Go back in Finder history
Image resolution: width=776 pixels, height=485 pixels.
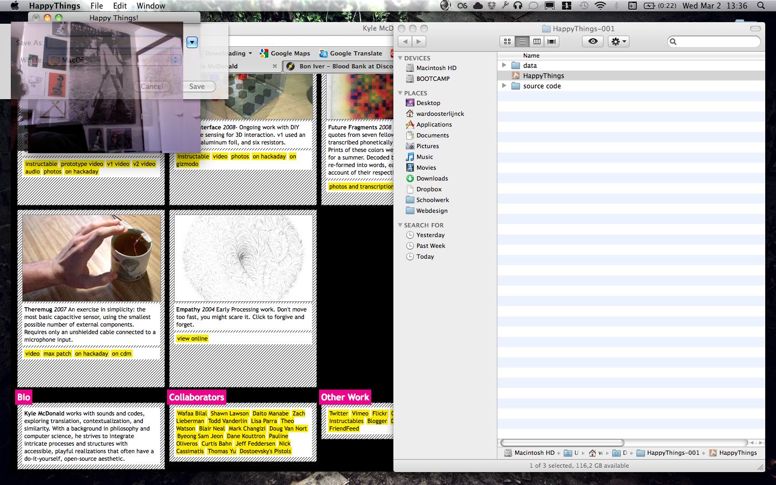tap(405, 41)
